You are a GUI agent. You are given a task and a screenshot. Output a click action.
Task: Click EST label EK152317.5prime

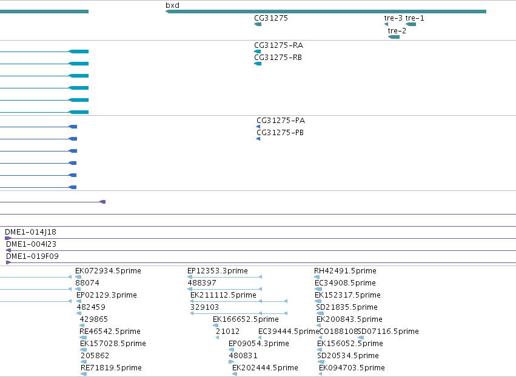(x=347, y=295)
